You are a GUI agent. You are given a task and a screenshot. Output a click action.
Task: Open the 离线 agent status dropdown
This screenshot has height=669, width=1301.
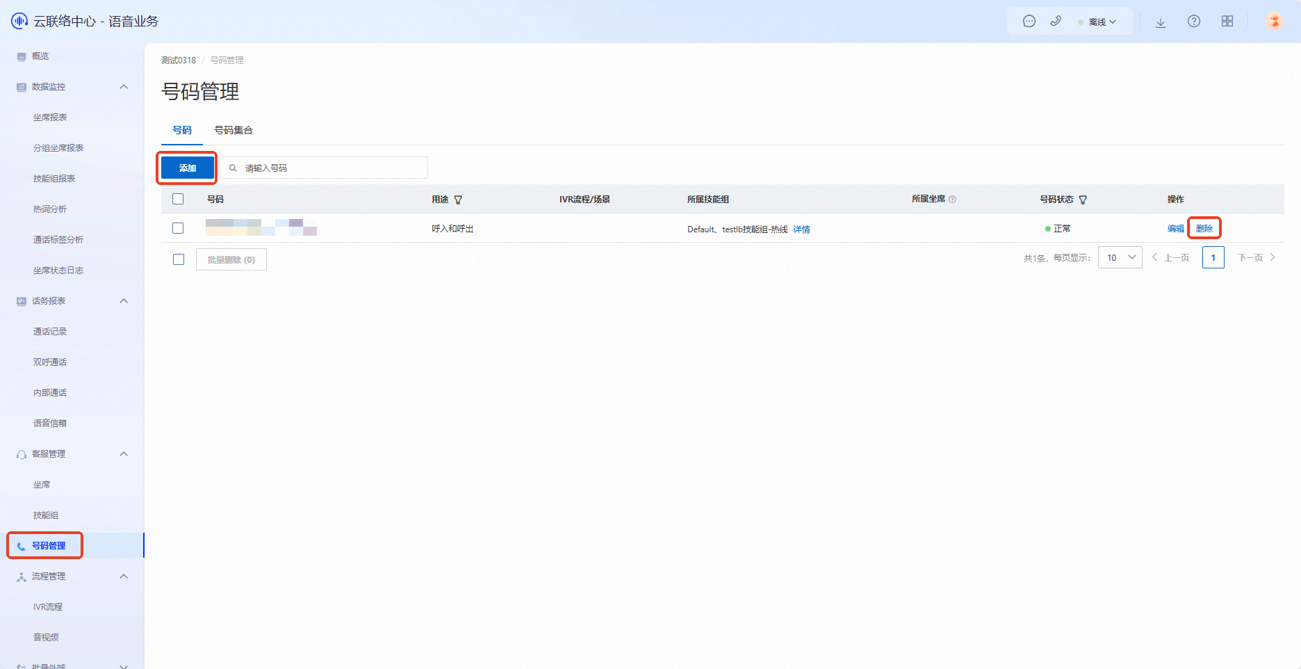pyautogui.click(x=1097, y=22)
